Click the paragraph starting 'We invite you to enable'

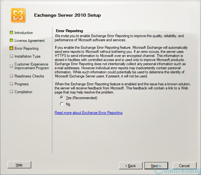pyautogui.click(x=119, y=38)
